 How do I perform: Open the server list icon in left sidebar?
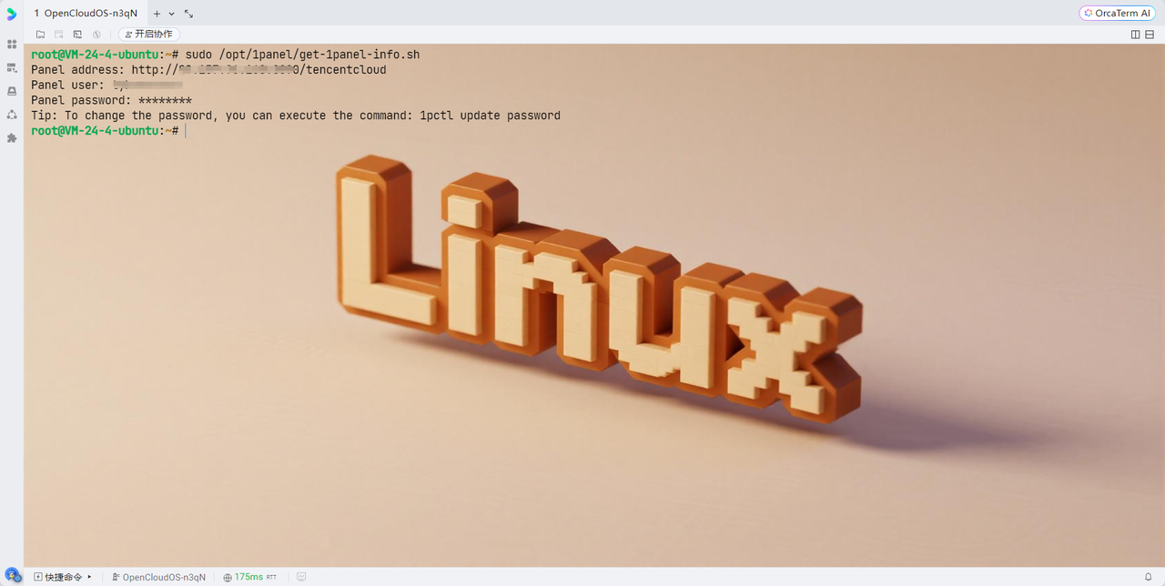pos(12,67)
